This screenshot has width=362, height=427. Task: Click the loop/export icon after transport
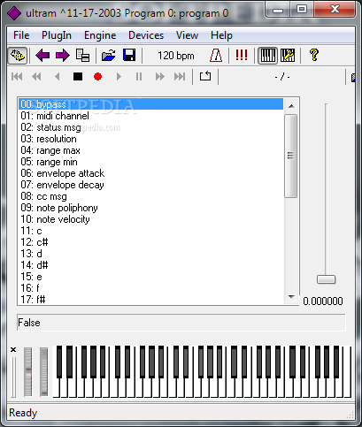click(x=205, y=76)
